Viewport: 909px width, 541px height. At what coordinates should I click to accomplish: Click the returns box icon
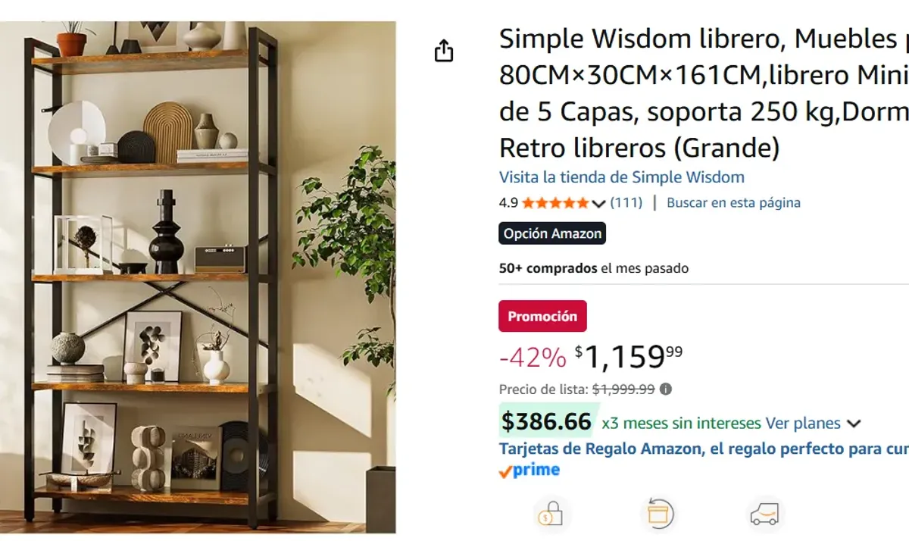coord(657,514)
